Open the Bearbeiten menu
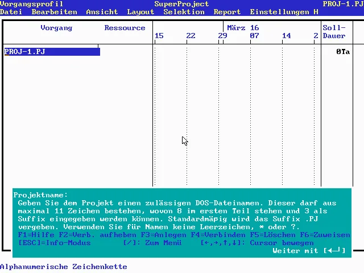Image resolution: width=364 pixels, height=273 pixels. [55, 12]
